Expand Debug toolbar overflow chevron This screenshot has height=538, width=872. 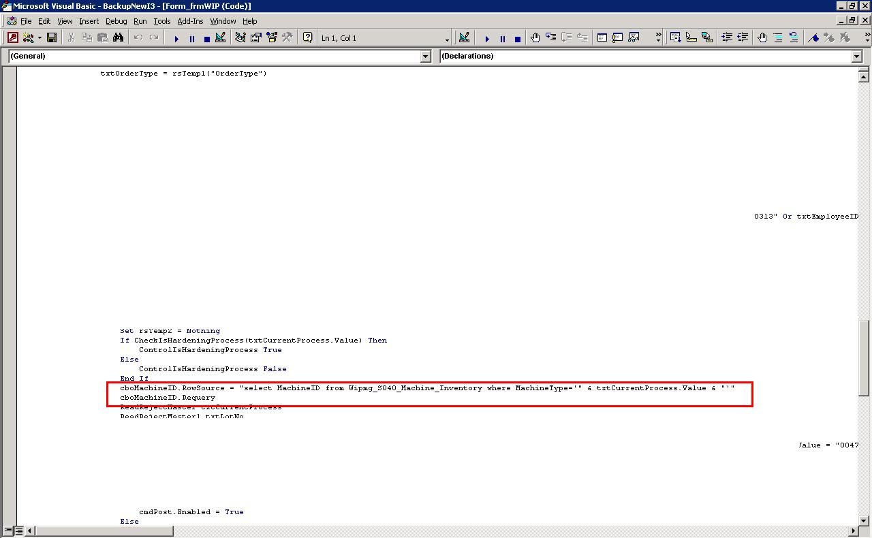coord(658,38)
